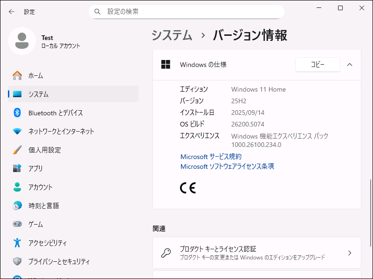The image size is (373, 279).
Task: Select the Windows 11 Home edition text
Action: pos(258,89)
